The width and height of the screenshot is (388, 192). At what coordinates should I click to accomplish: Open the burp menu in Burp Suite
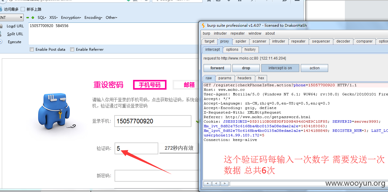pos(207,33)
